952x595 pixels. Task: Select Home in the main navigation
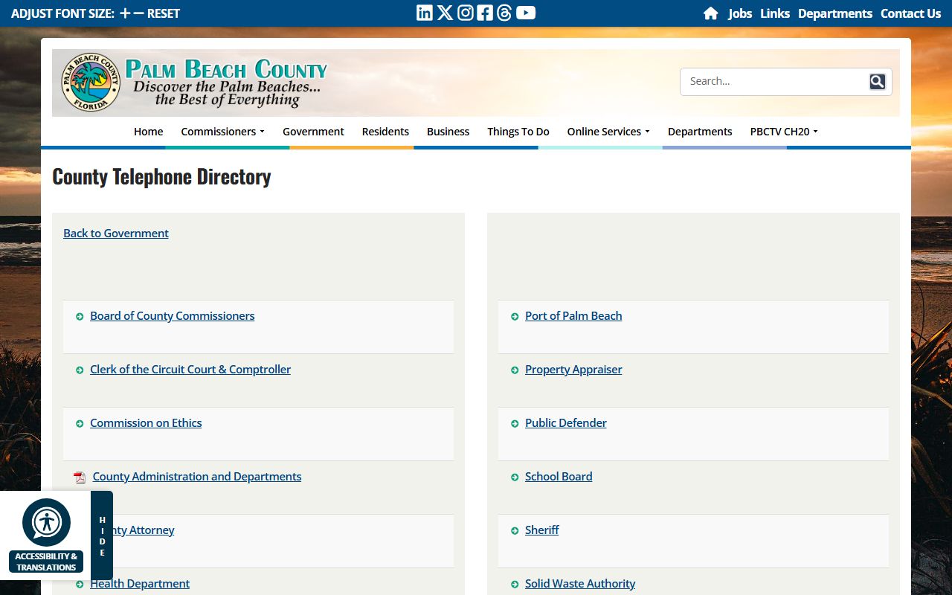pyautogui.click(x=149, y=132)
